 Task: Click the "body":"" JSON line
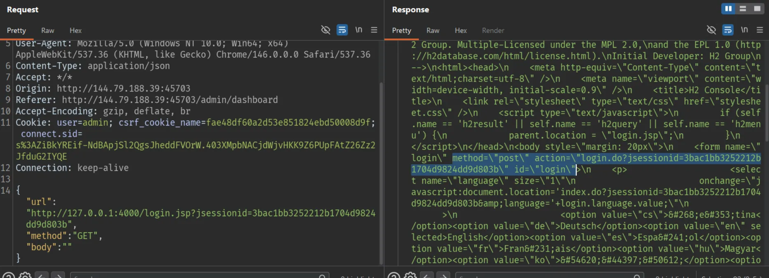click(49, 247)
